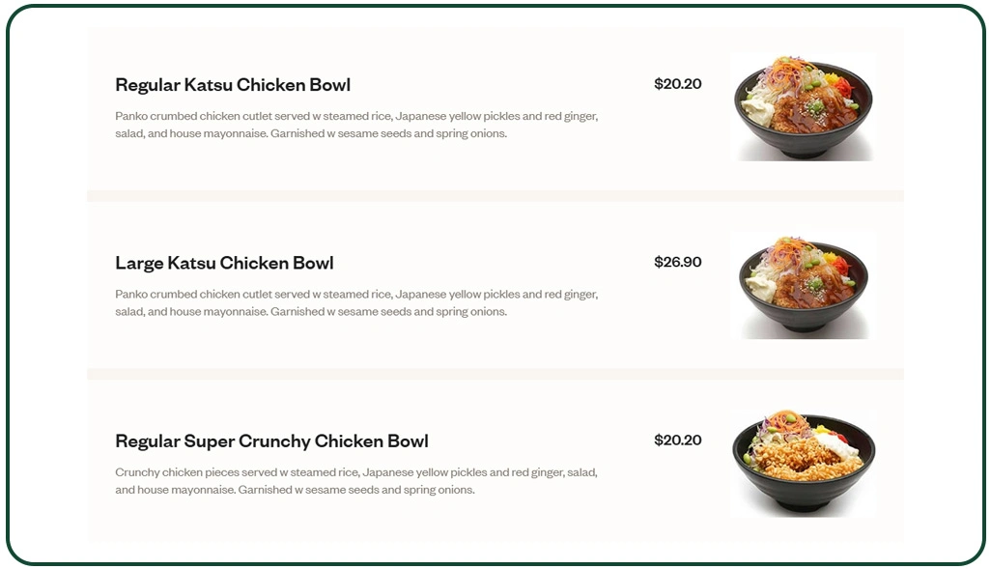Click the Regular Katsu Chicken Bowl photo

point(803,106)
